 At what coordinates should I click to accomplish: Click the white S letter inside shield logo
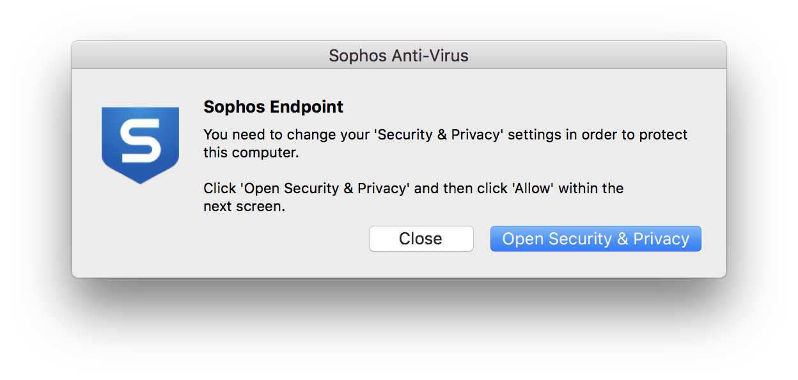pyautogui.click(x=140, y=141)
